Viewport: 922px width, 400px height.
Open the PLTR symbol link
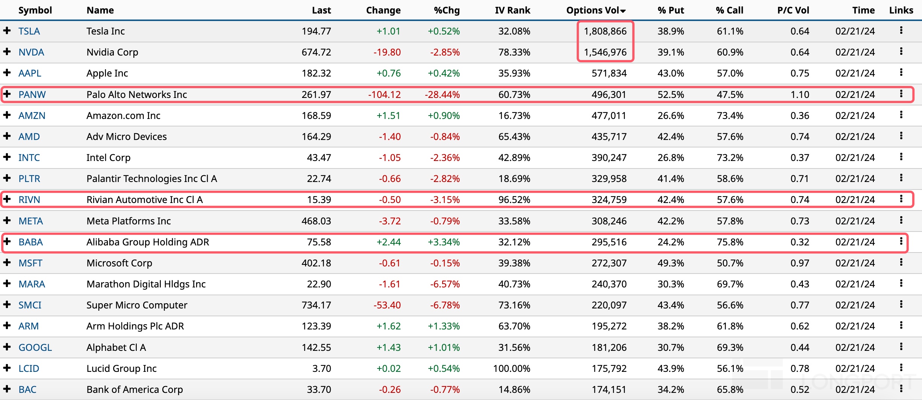pyautogui.click(x=29, y=179)
